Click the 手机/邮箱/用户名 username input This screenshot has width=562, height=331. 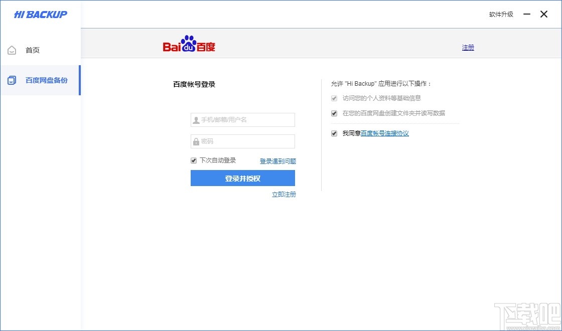pos(242,119)
